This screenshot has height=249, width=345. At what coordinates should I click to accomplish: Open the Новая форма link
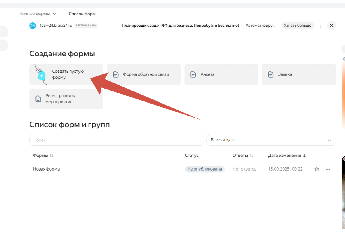coord(46,169)
